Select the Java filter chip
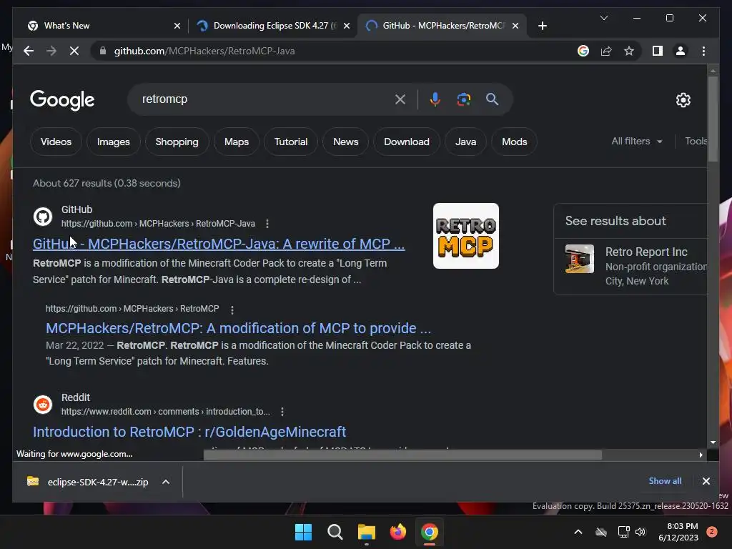The width and height of the screenshot is (732, 549). [x=466, y=142]
